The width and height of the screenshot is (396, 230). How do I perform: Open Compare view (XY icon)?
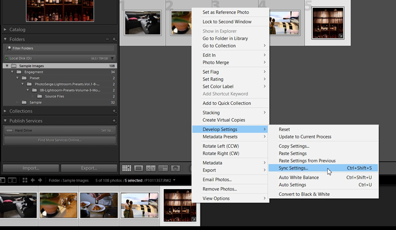(151, 168)
